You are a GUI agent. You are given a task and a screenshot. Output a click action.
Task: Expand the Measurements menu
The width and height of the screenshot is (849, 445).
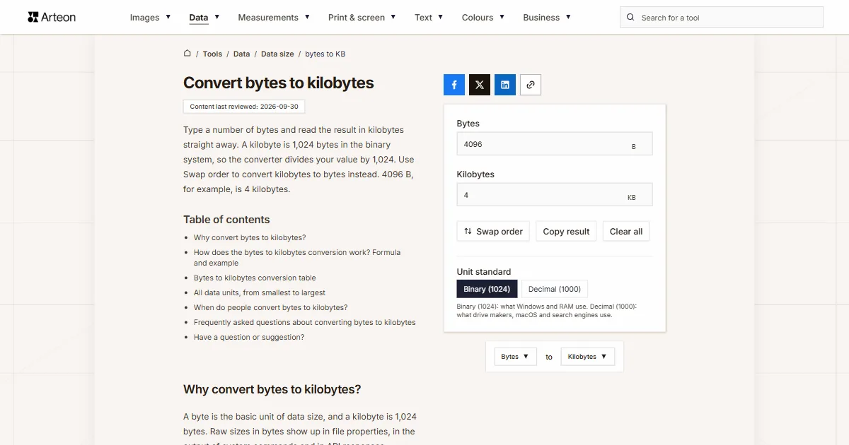point(274,18)
